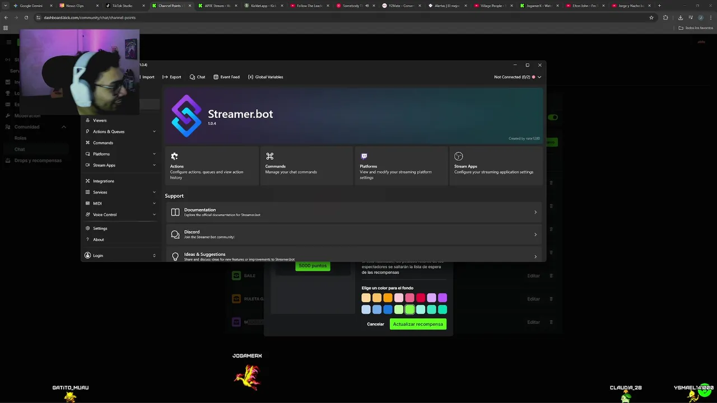Image resolution: width=717 pixels, height=403 pixels.
Task: Open the Documentation row chevron
Action: 536,212
